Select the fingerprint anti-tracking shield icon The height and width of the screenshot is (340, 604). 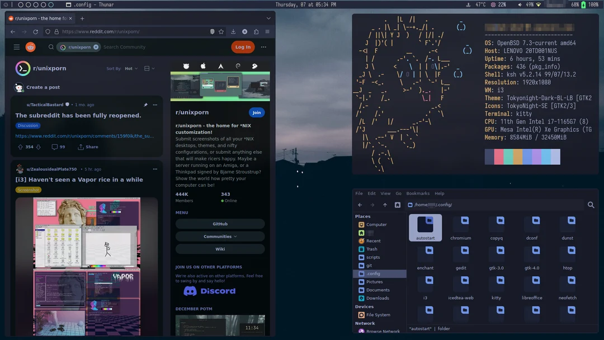tap(213, 31)
